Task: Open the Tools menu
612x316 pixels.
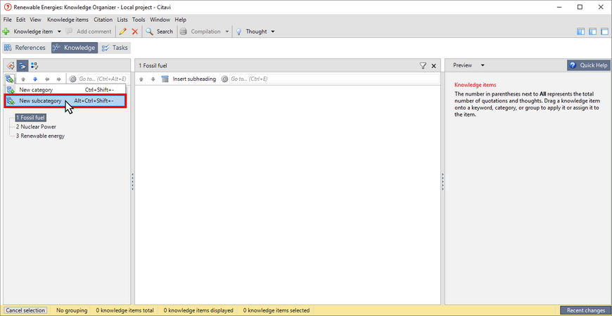Action: click(139, 20)
